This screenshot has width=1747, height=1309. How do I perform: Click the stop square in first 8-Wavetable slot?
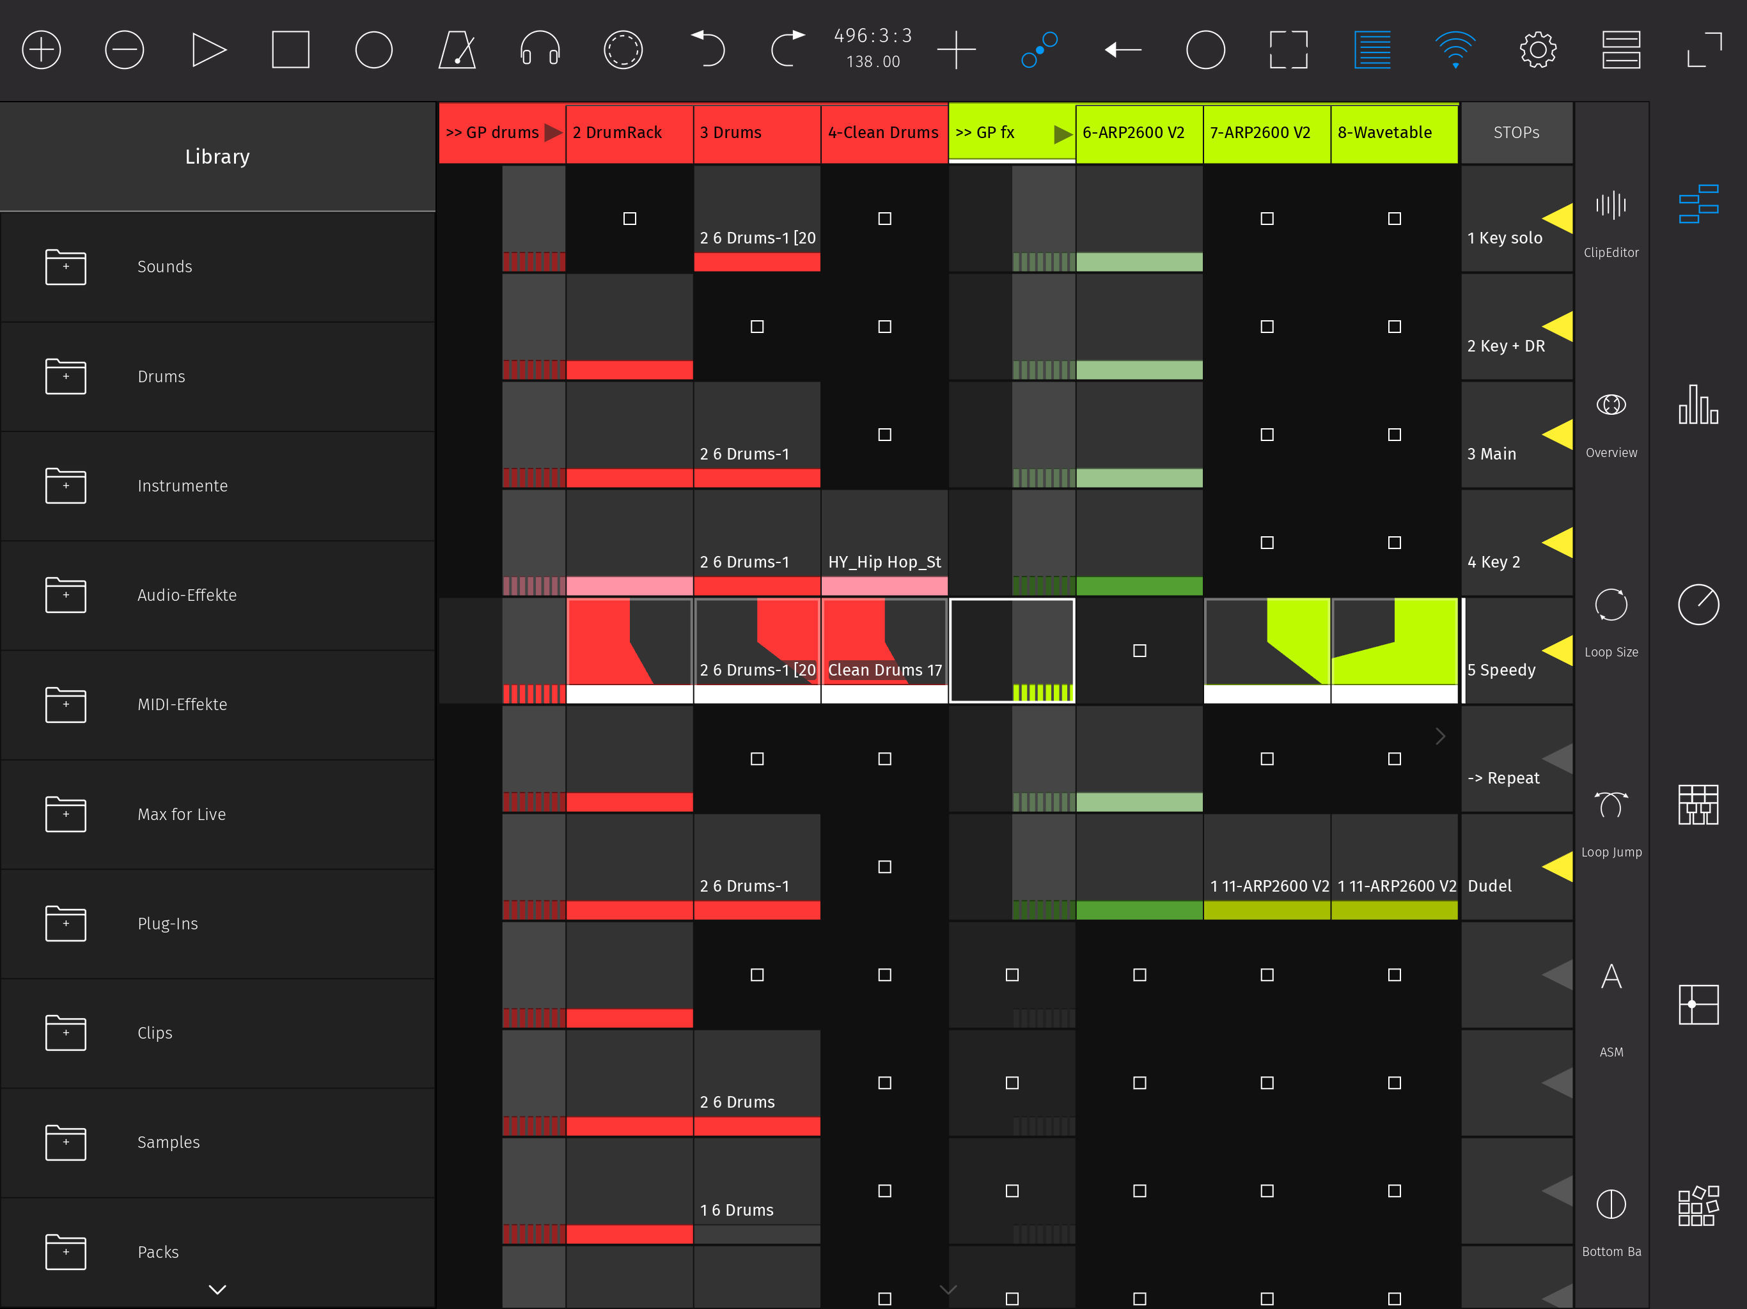click(x=1394, y=219)
